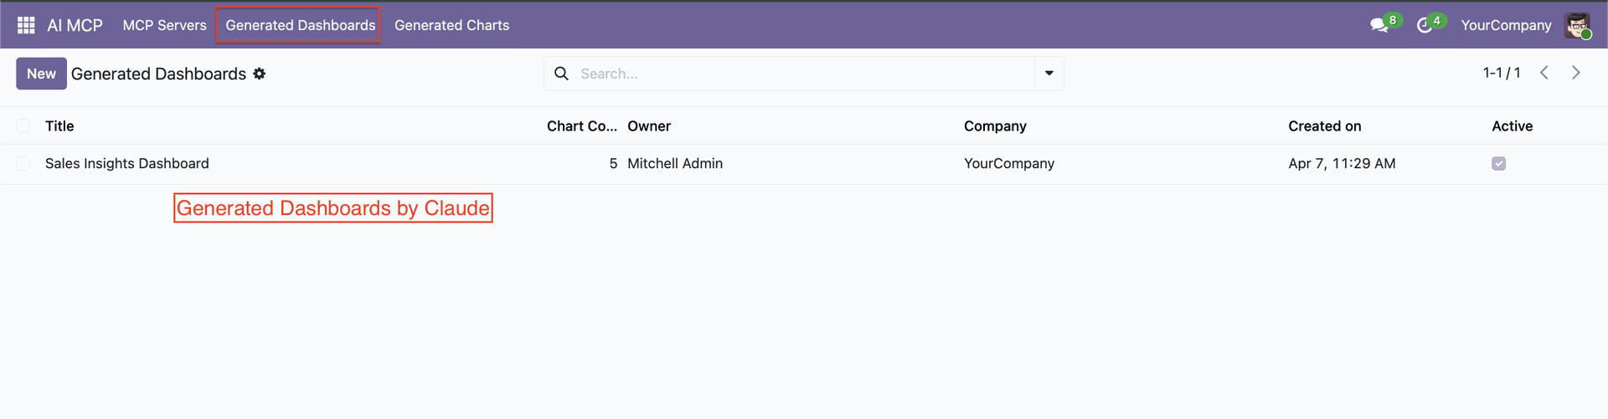
Task: Click the Mitchell Admin user avatar
Action: click(1578, 25)
